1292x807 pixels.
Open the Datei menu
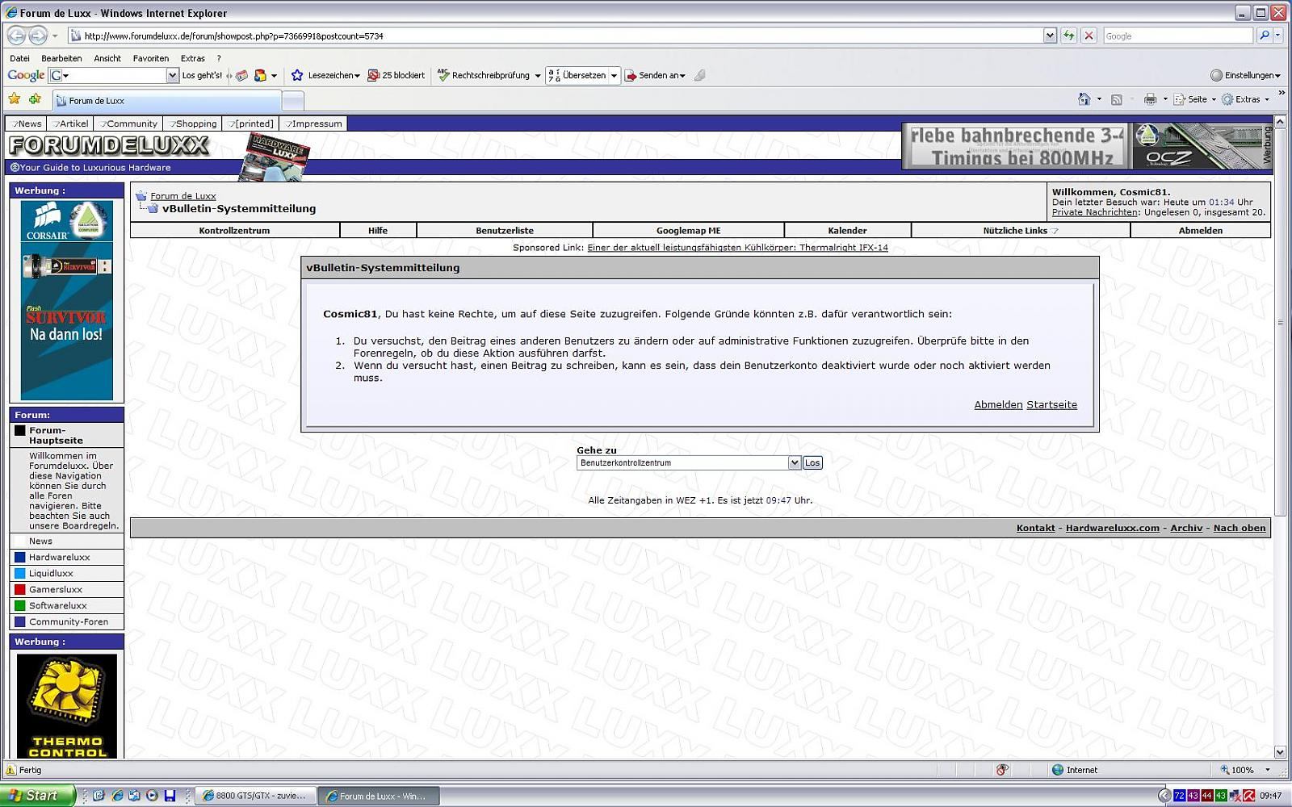pos(19,58)
